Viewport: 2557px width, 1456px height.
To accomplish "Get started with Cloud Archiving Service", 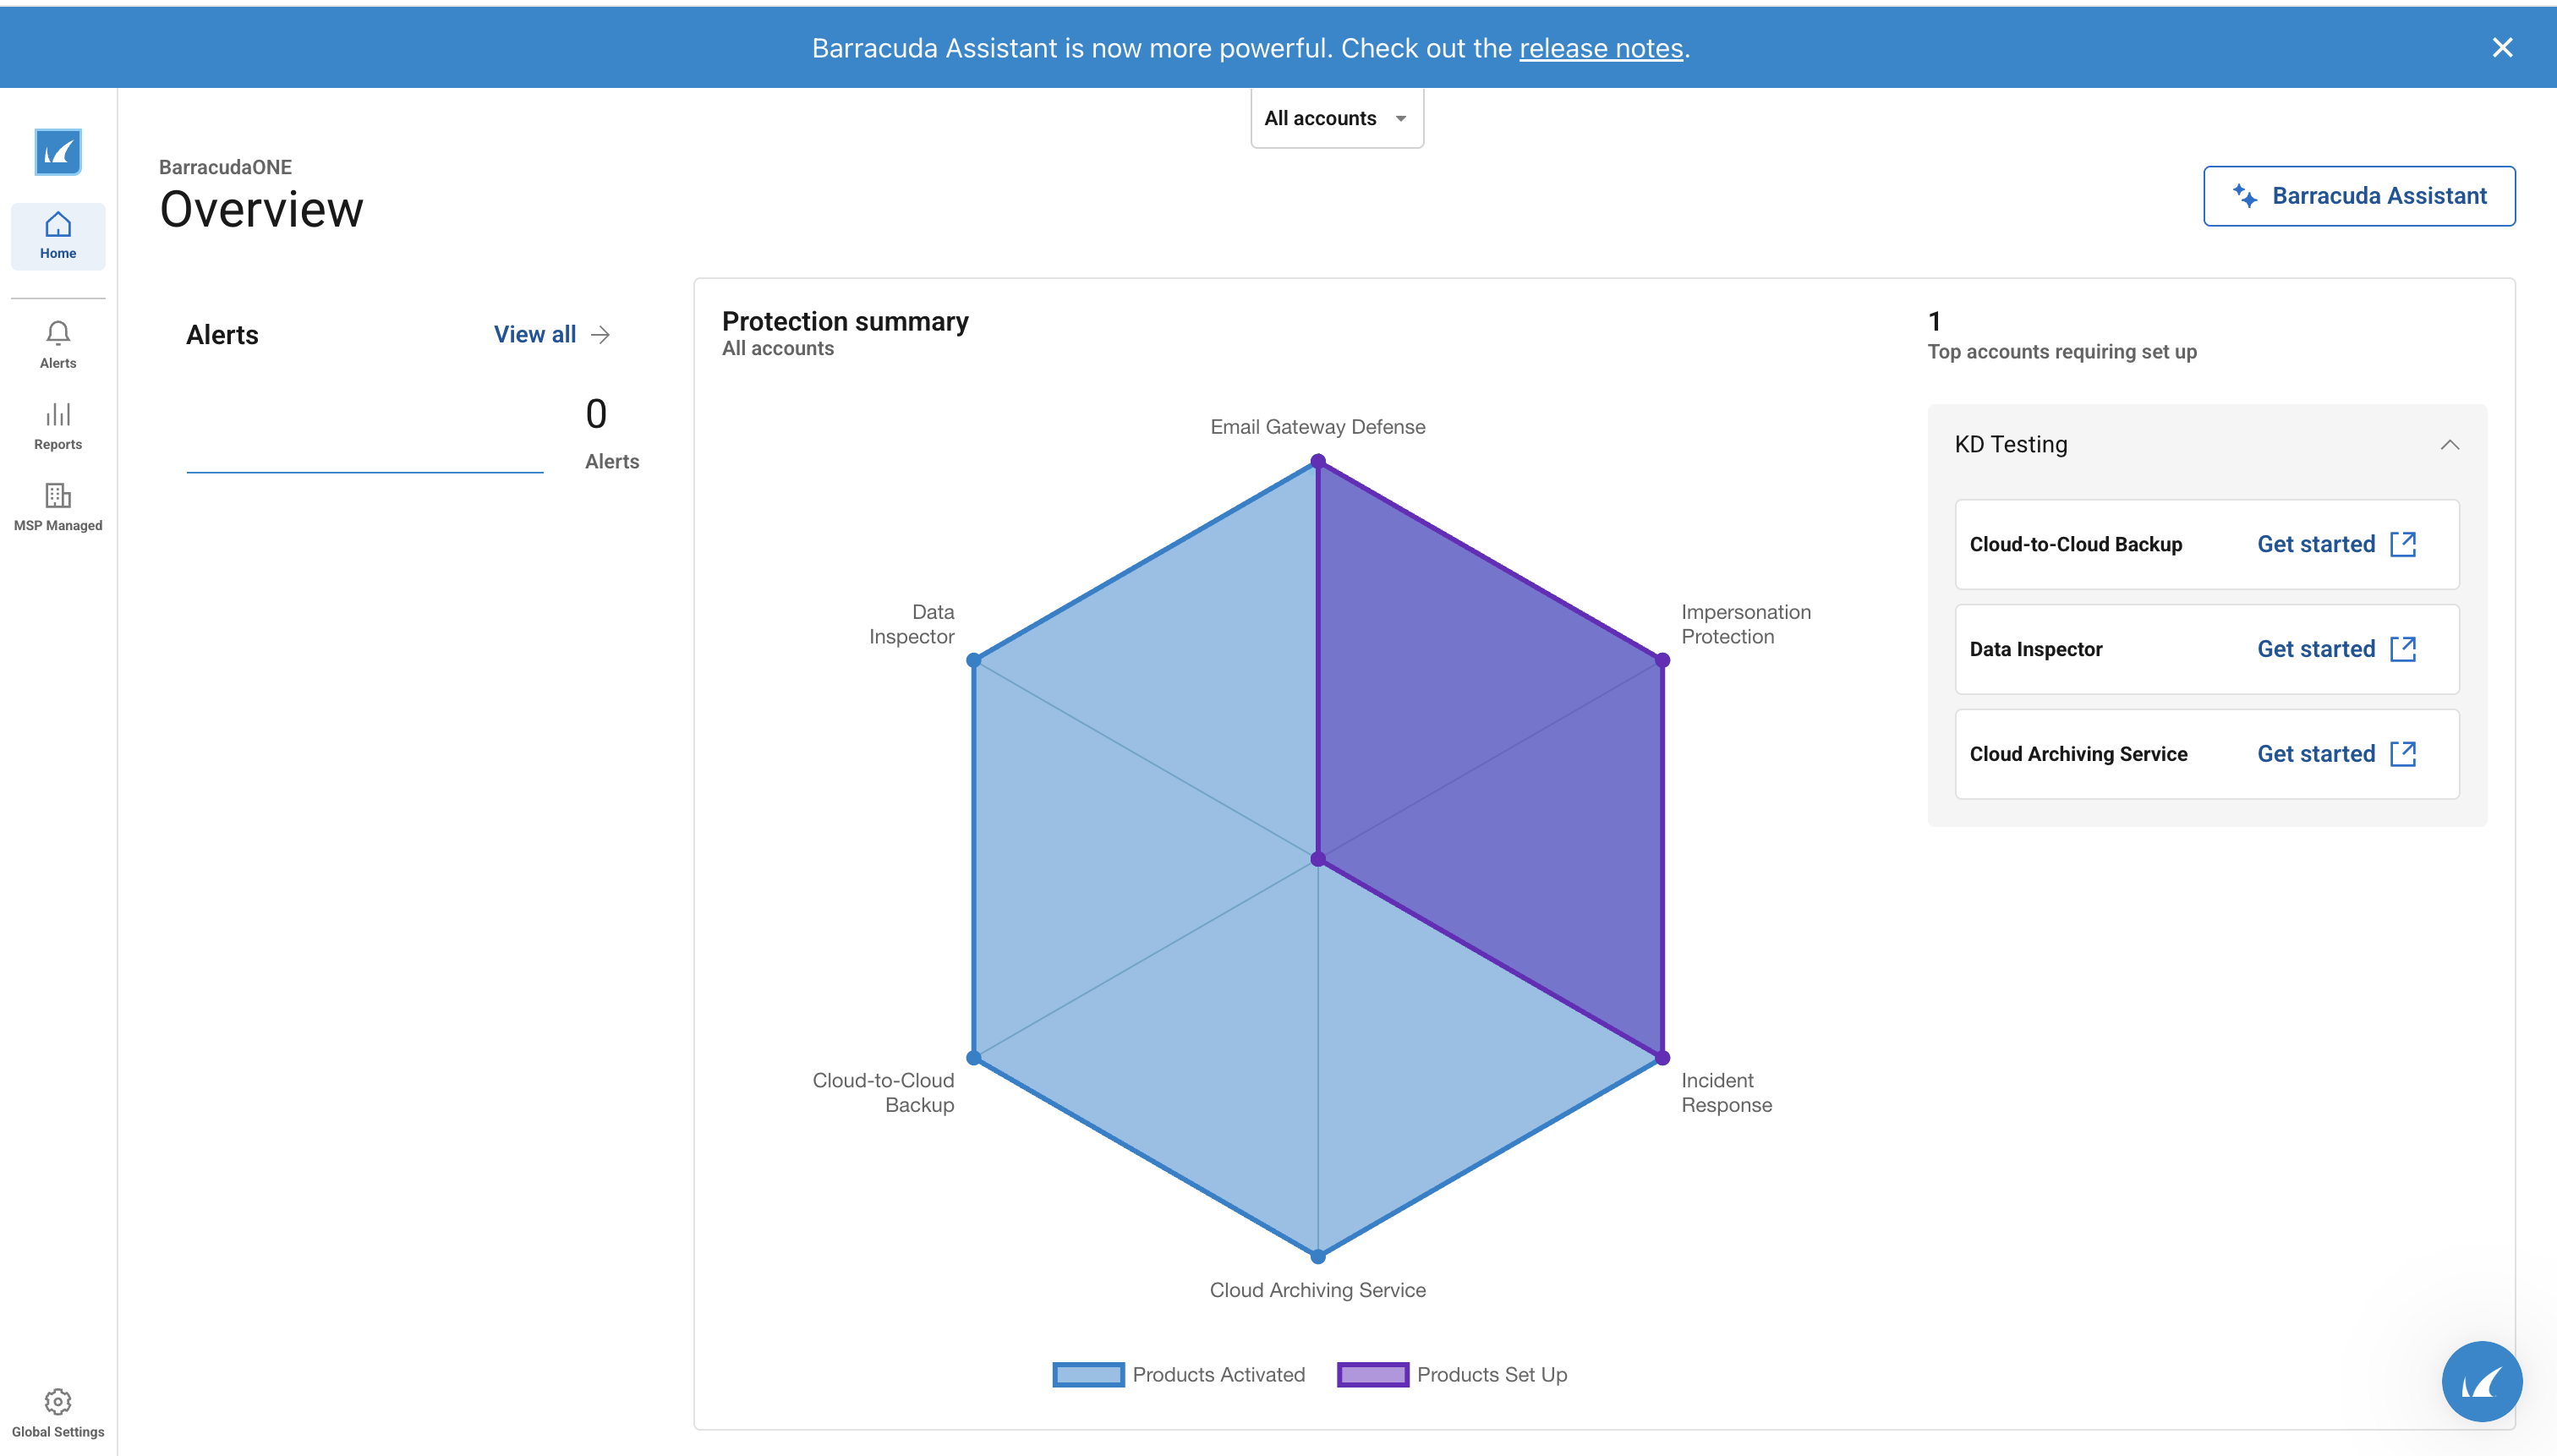I will [2316, 754].
